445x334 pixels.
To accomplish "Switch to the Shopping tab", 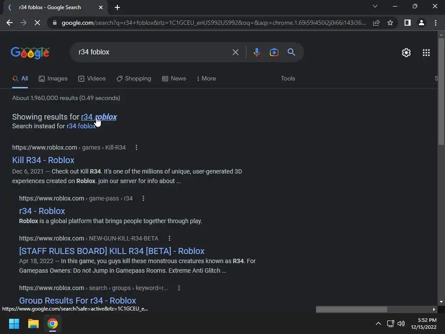I will (x=134, y=79).
